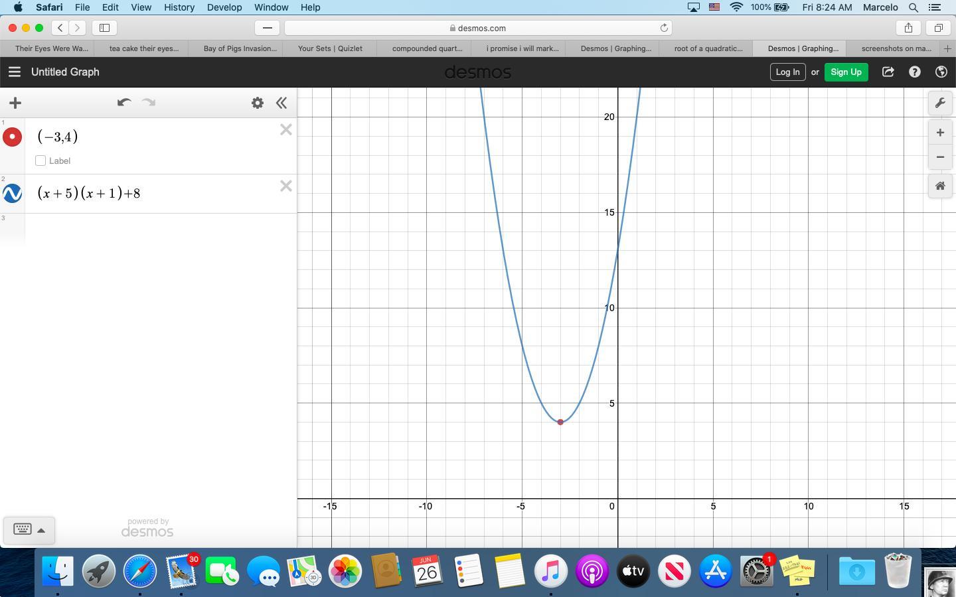Toggle visibility of the parabola expression
Image resolution: width=956 pixels, height=597 pixels.
pyautogui.click(x=12, y=193)
